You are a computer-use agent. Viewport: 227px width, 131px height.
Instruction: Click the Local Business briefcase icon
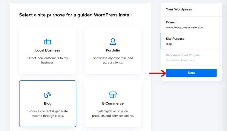pos(47,41)
